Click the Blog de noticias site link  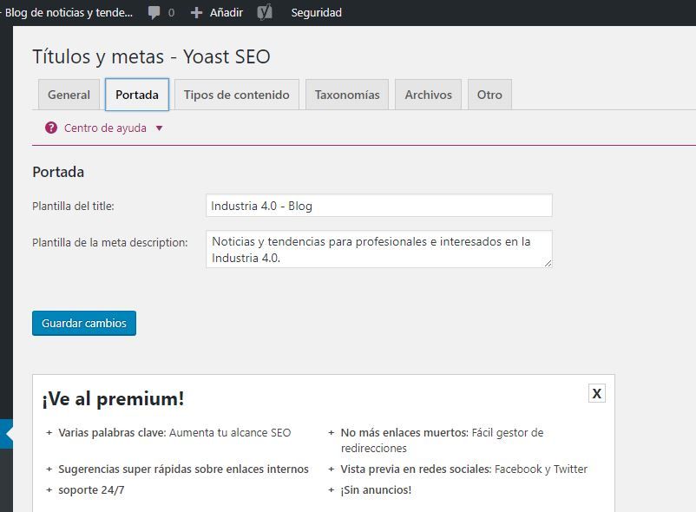click(67, 12)
